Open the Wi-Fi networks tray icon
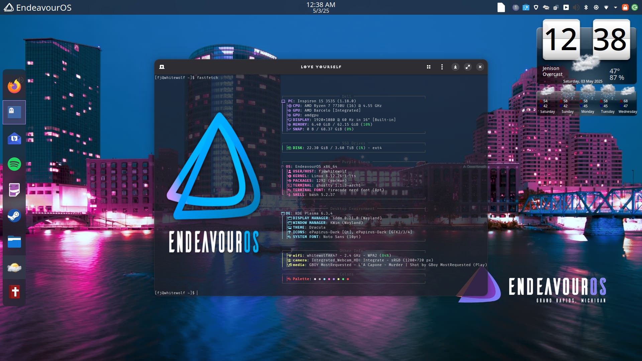Viewport: 642px width, 361px height. [x=606, y=7]
